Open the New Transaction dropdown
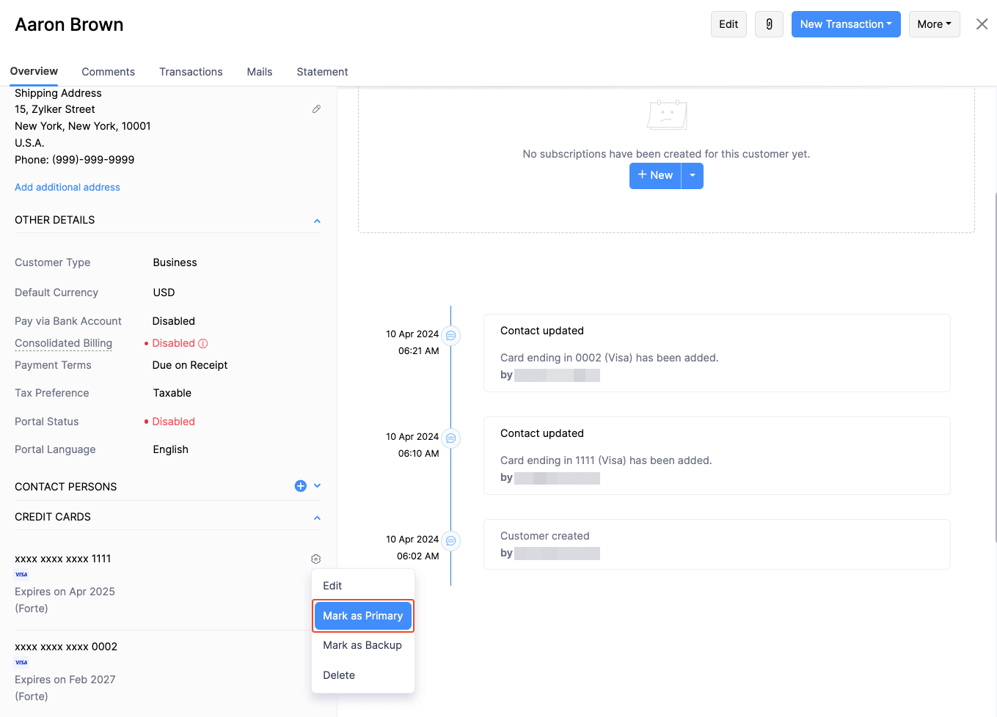Screen dimensions: 997x717 pos(845,24)
